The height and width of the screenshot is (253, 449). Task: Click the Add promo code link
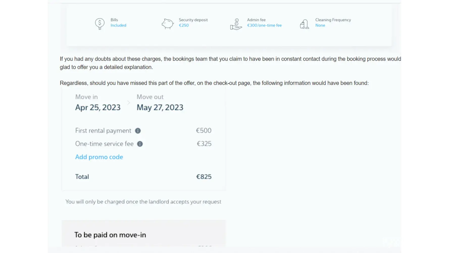99,157
